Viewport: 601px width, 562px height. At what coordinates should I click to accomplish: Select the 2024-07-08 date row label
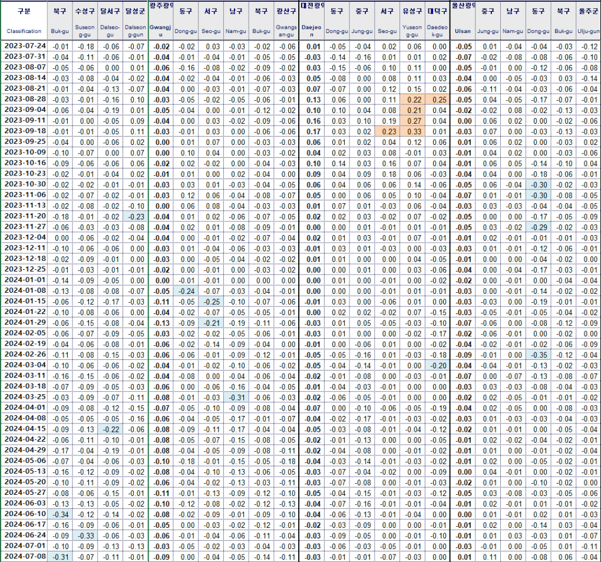(x=24, y=557)
